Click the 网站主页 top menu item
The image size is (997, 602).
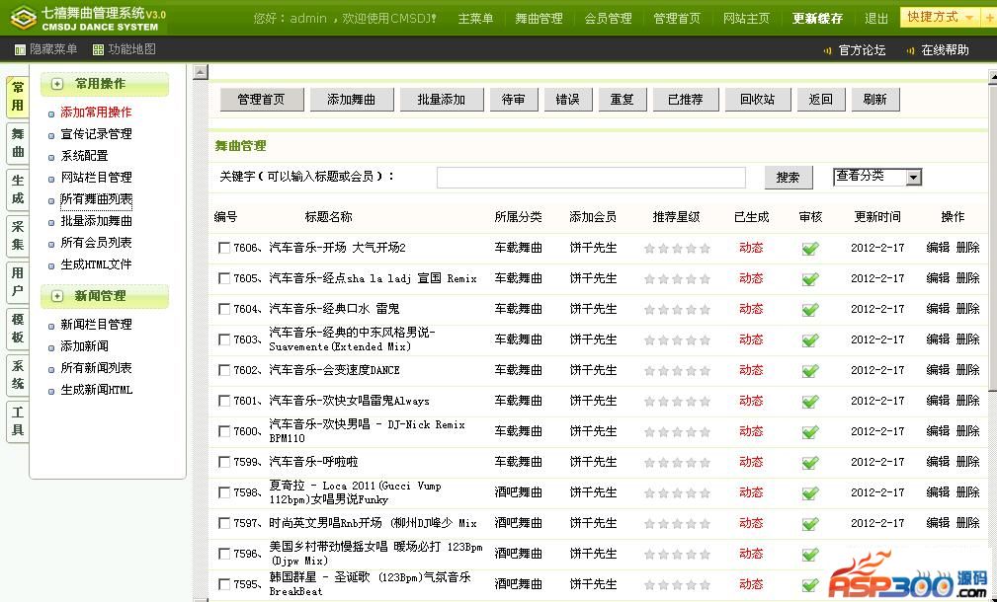pyautogui.click(x=746, y=19)
